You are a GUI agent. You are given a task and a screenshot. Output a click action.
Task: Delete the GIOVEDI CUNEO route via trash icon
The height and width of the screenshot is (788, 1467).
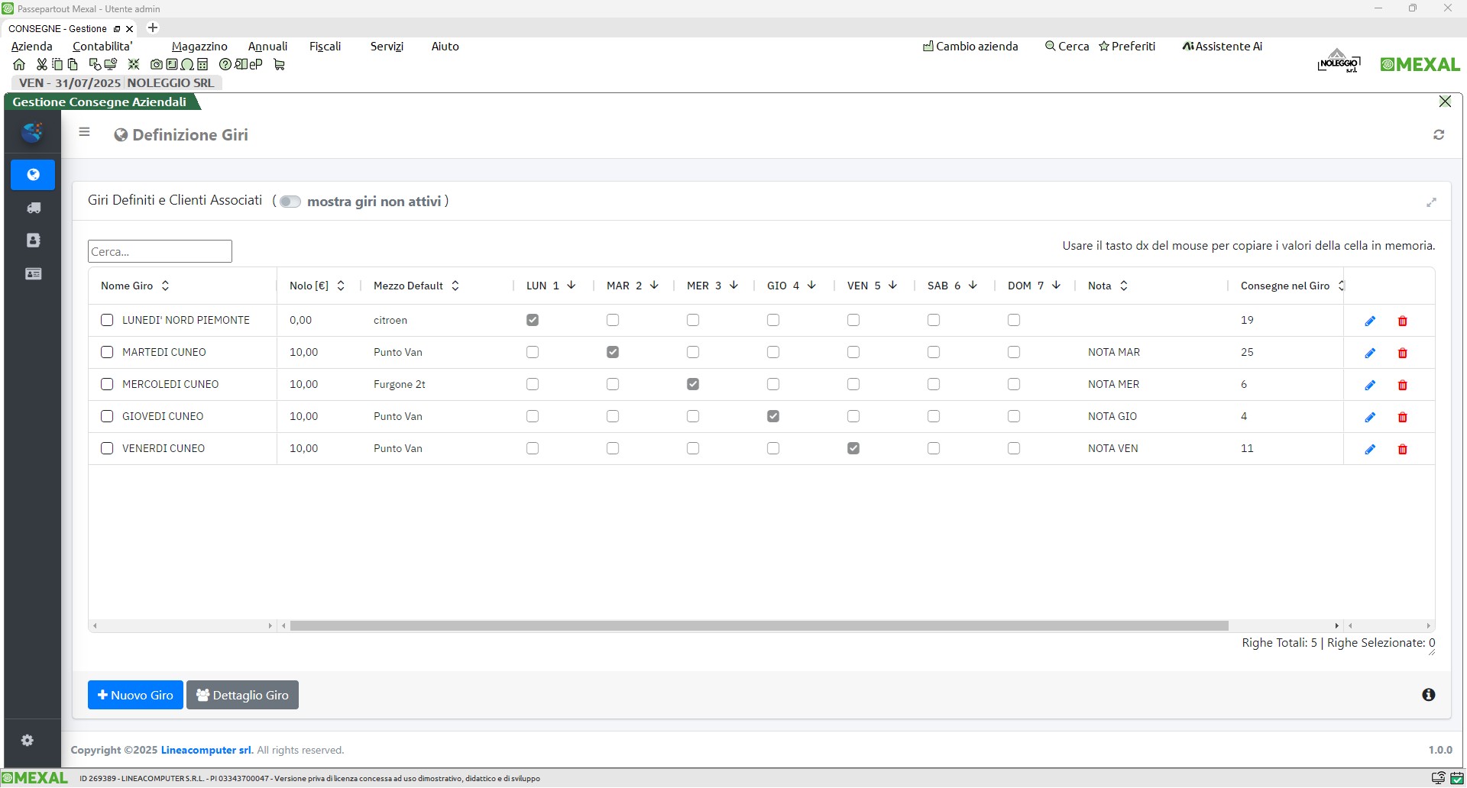click(x=1402, y=417)
